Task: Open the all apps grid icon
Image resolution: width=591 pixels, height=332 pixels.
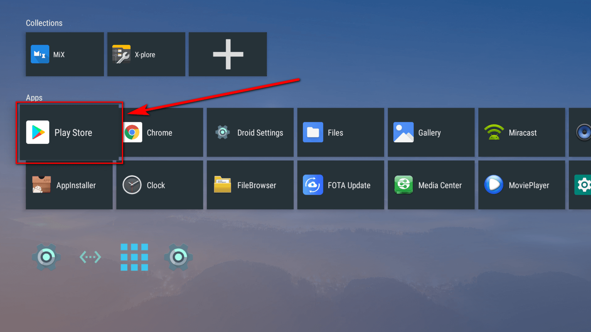Action: pyautogui.click(x=134, y=257)
